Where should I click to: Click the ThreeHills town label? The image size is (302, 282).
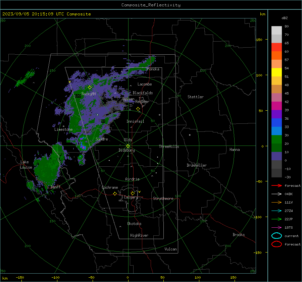point(169,147)
